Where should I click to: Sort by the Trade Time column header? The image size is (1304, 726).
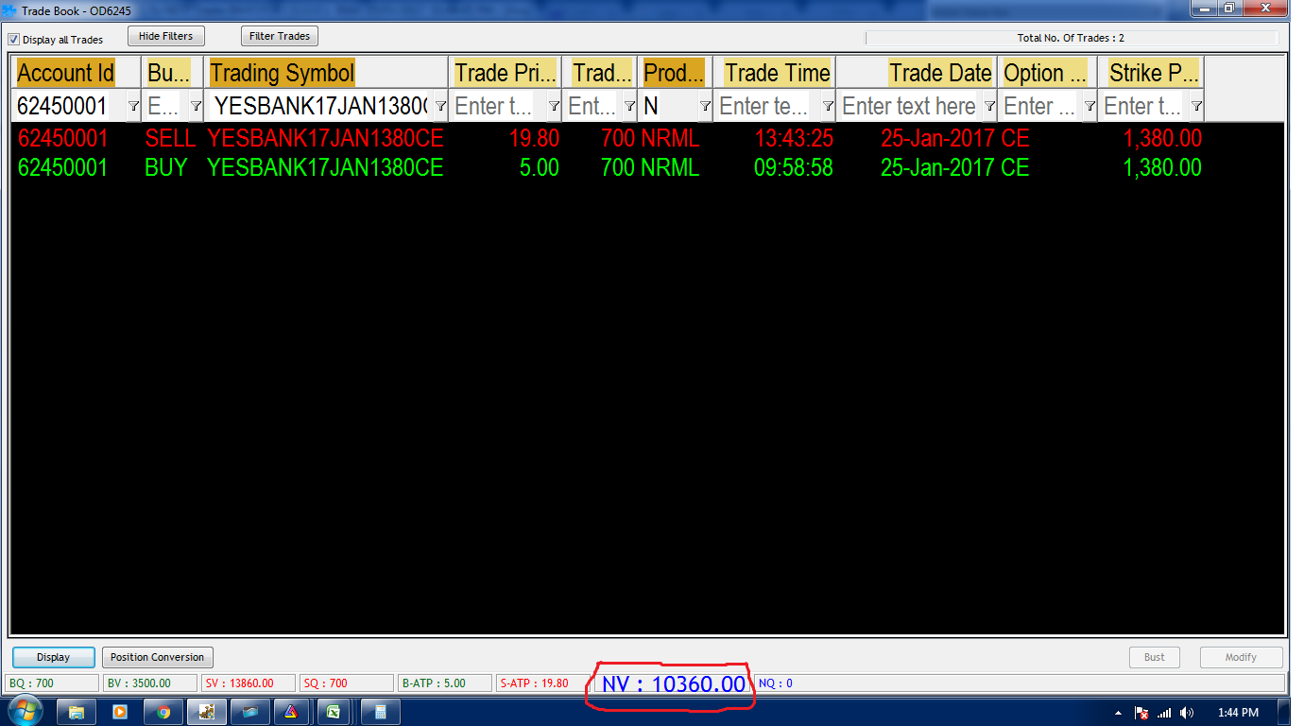[x=775, y=73]
